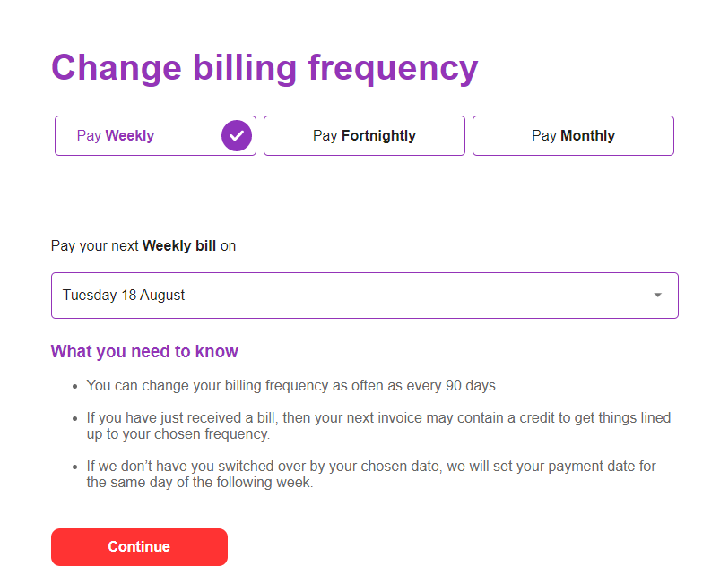Click the bullet dot before the 90 days note
This screenshot has height=583, width=711.
tap(74, 387)
